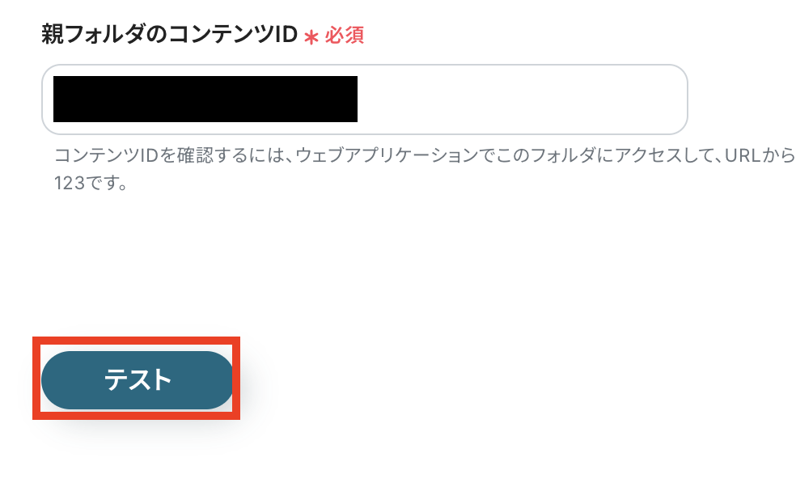Click the 123です。 example text
The image size is (796, 487).
coord(91,183)
